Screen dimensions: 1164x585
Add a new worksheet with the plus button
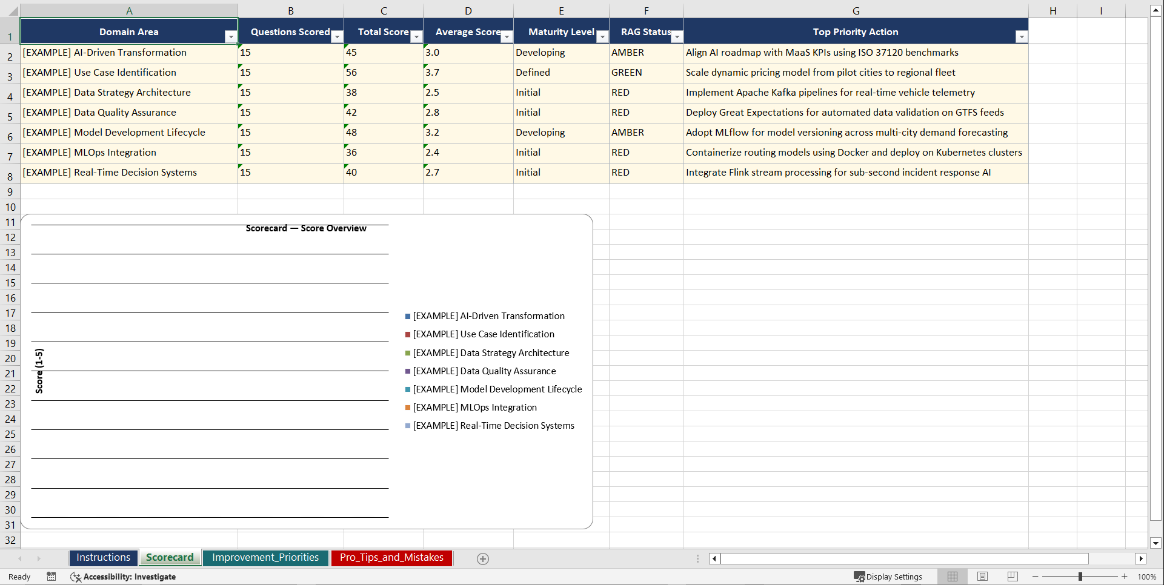point(483,558)
